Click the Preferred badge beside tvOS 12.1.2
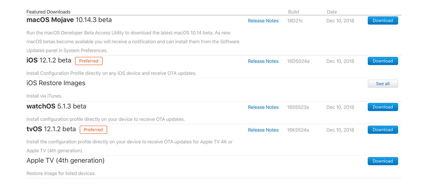This screenshot has height=187, width=424. point(93,130)
